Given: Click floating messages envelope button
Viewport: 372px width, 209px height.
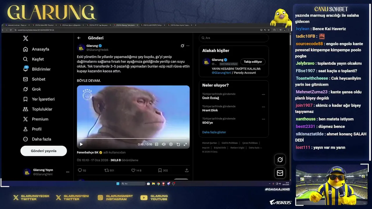Looking at the screenshot, I should tap(280, 173).
